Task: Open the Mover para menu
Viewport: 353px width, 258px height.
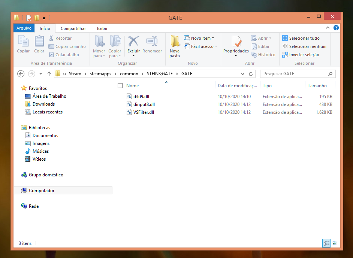Action: point(99,46)
